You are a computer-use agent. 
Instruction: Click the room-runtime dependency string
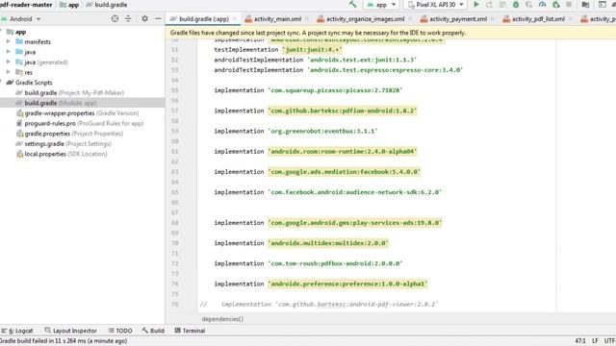point(342,152)
